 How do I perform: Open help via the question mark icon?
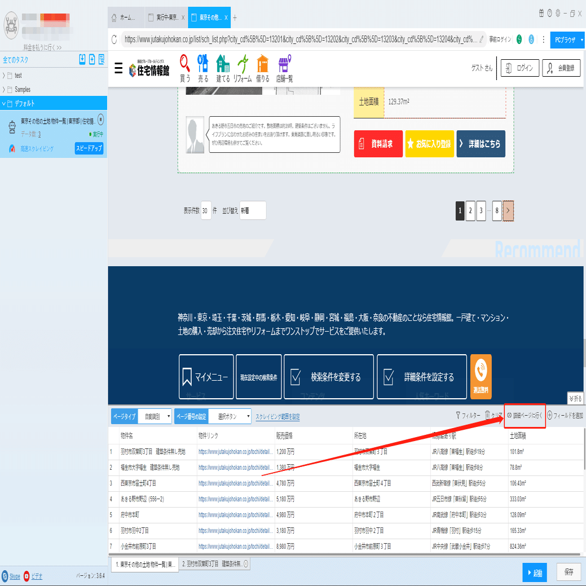(549, 14)
